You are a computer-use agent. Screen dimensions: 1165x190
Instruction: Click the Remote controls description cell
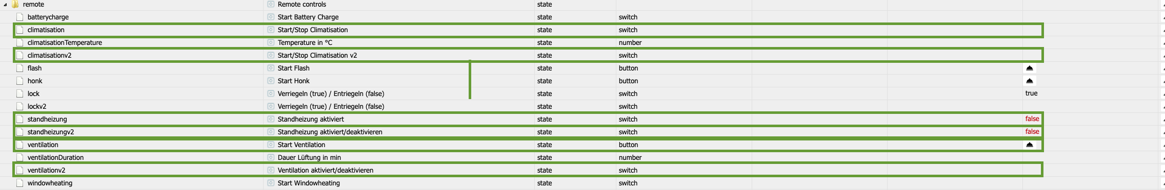302,4
